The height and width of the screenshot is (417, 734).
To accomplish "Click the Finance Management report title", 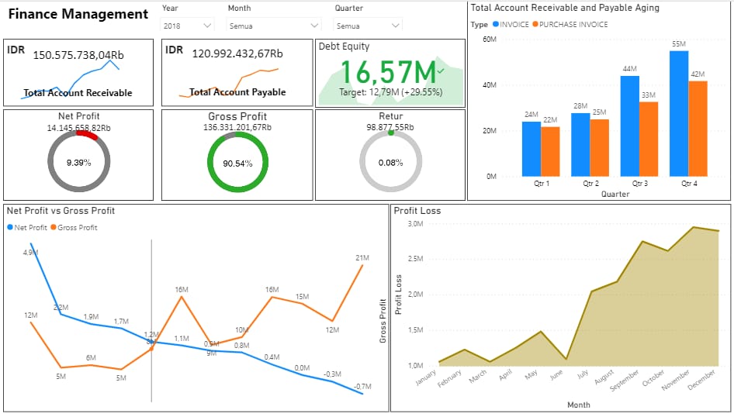I will coord(78,14).
